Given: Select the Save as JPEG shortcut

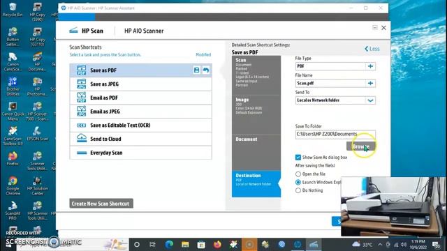Looking at the screenshot, I should 140,84.
